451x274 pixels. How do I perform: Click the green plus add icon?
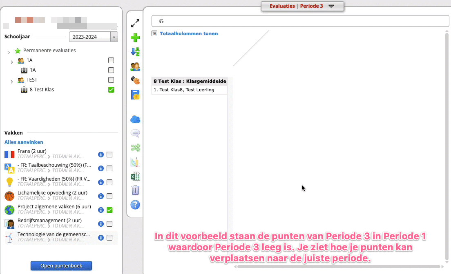click(x=135, y=38)
